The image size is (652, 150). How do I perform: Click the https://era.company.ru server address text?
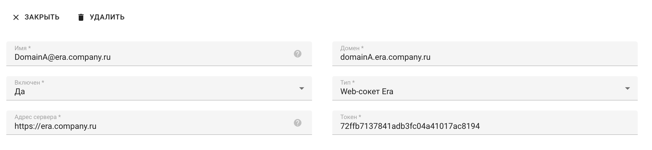click(56, 126)
